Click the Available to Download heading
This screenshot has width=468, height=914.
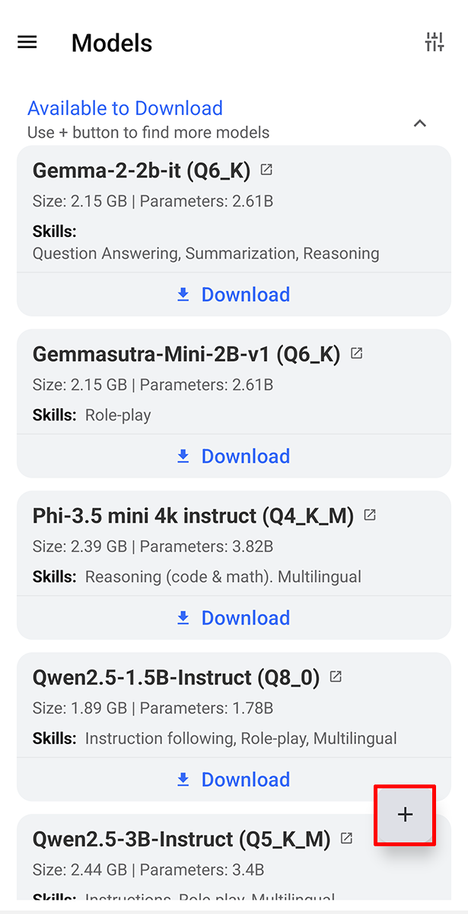tap(125, 108)
